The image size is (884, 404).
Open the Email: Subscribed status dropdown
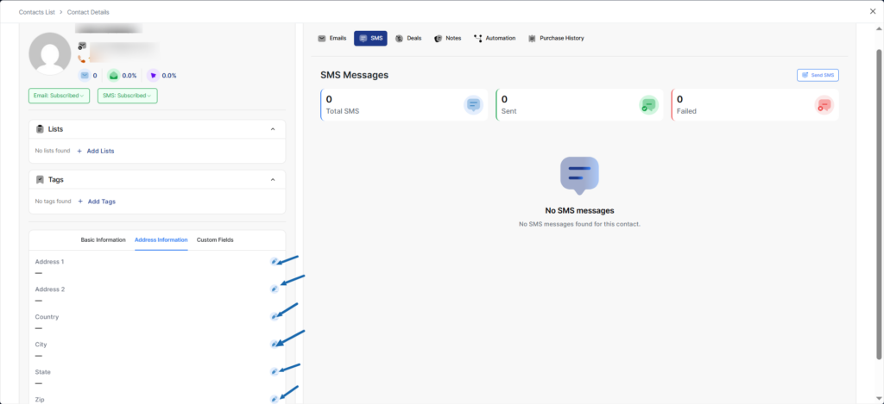(x=60, y=96)
